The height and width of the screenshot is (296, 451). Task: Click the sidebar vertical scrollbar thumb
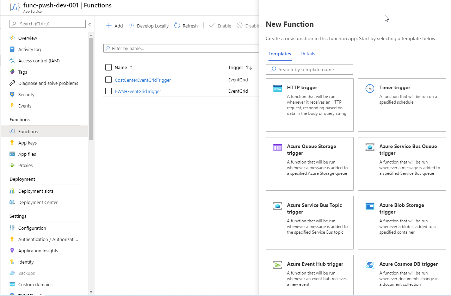[91, 89]
